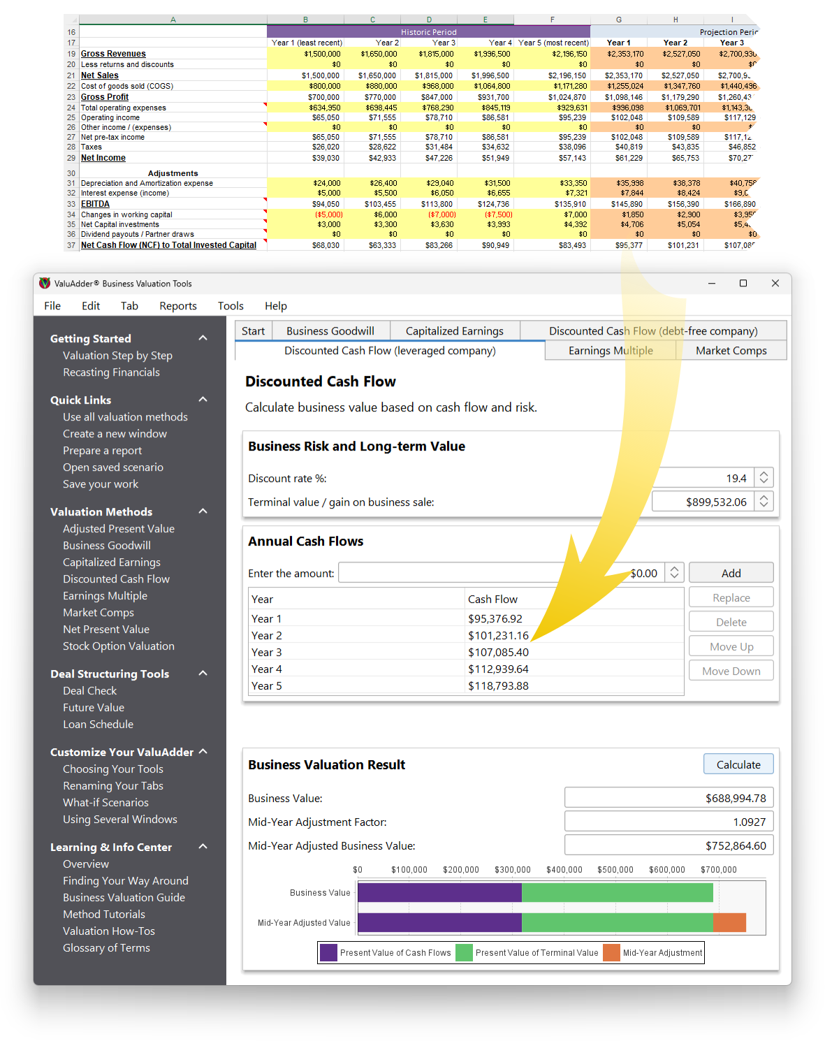Viewport: 825px width, 1041px height.
Task: Collapse Learning & Info Center section
Action: coord(203,847)
